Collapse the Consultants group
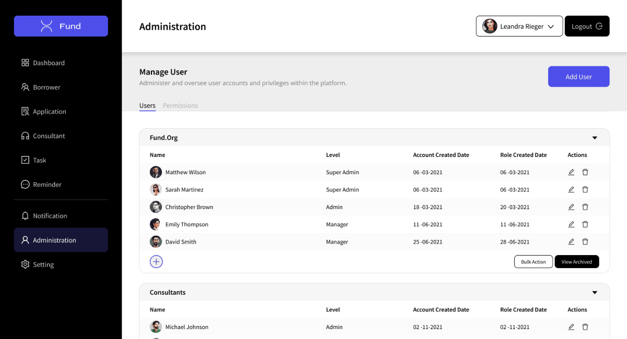 595,293
